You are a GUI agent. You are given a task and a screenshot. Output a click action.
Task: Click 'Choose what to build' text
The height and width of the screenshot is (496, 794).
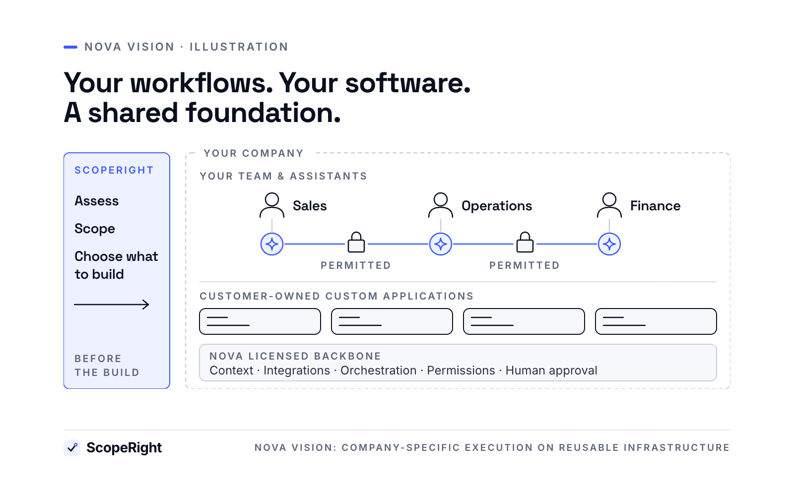pyautogui.click(x=116, y=265)
